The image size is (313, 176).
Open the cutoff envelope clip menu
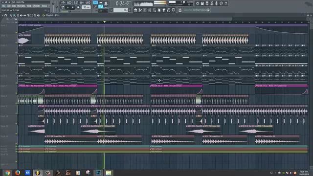click(19, 25)
